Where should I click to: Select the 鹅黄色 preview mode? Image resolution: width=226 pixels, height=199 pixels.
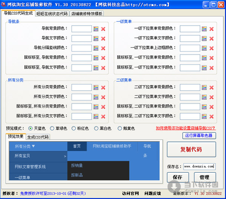tap(120, 128)
